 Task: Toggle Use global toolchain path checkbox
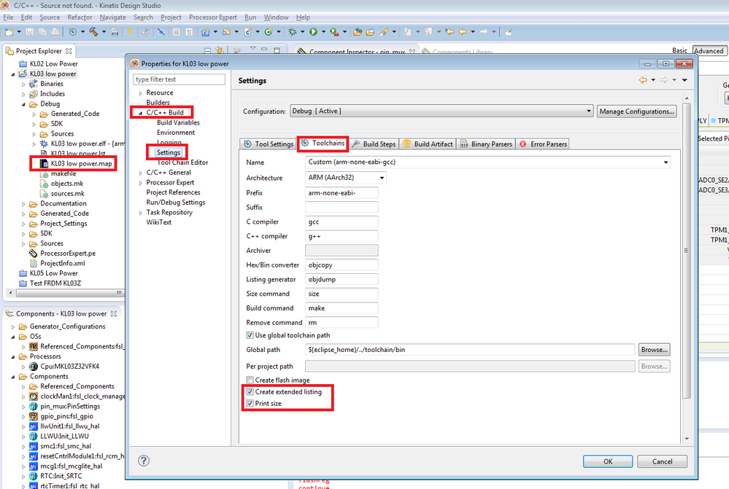250,335
